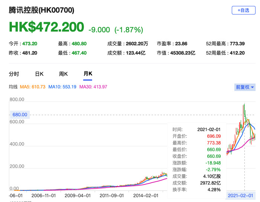The height and width of the screenshot is (202, 260).
Task: Switch to the 分时 chart tab
Action: tap(14, 74)
